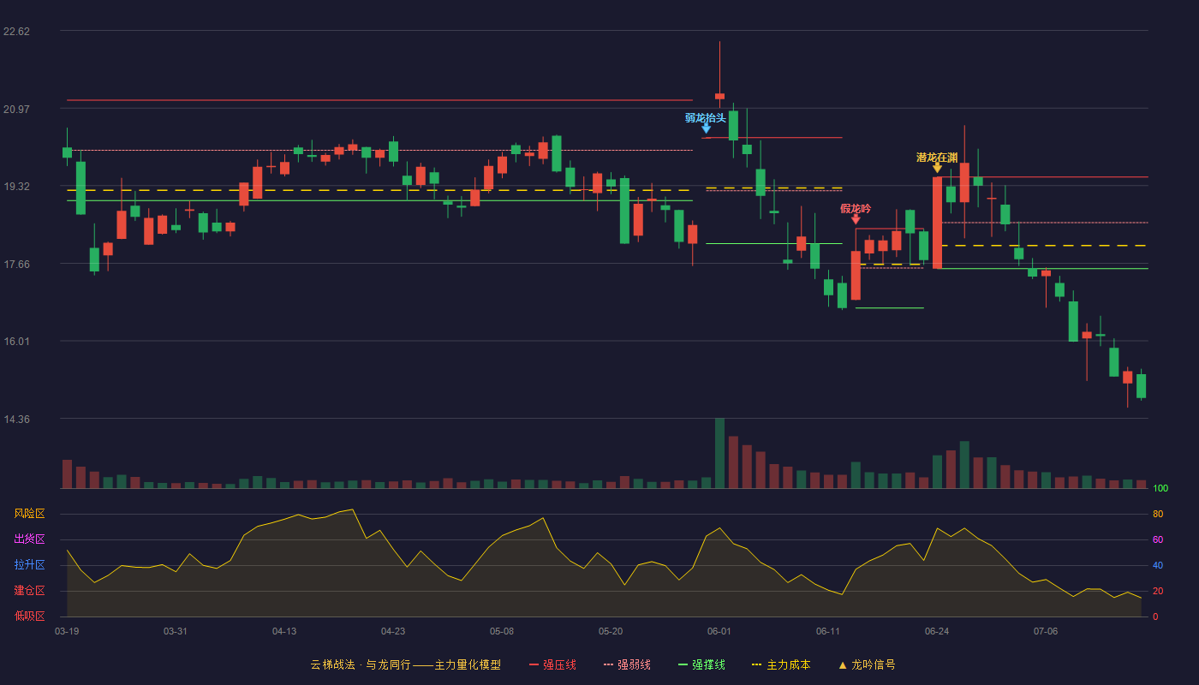The width and height of the screenshot is (1199, 685).
Task: Click the 03-31 date label
Action: coord(176,631)
